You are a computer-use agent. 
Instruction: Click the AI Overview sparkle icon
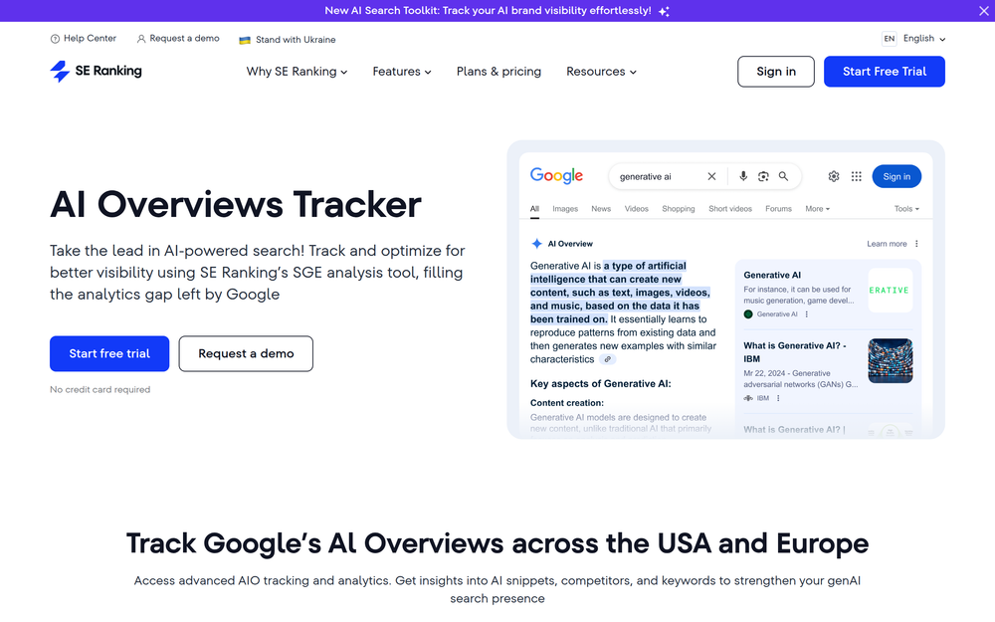(537, 244)
